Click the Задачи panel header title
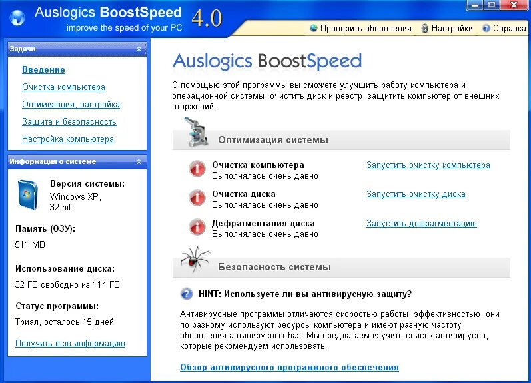This screenshot has height=383, width=531. (x=23, y=49)
